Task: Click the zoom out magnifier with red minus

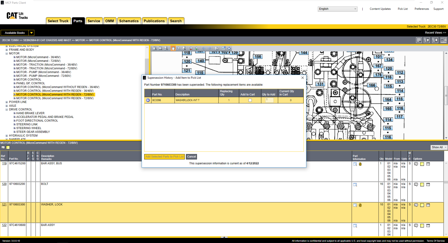Action: coord(191,48)
